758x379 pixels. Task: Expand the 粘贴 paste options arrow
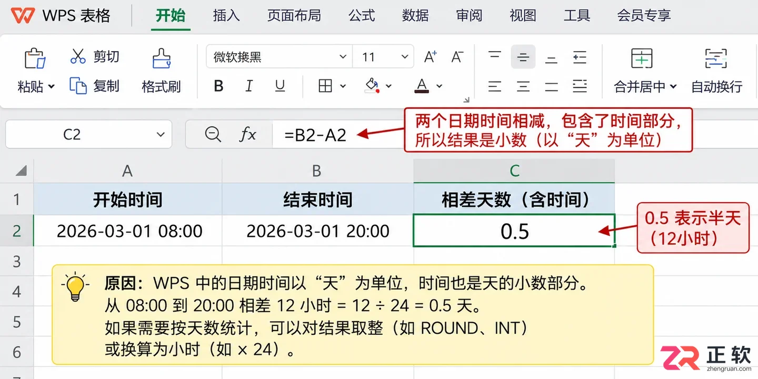[x=51, y=86]
